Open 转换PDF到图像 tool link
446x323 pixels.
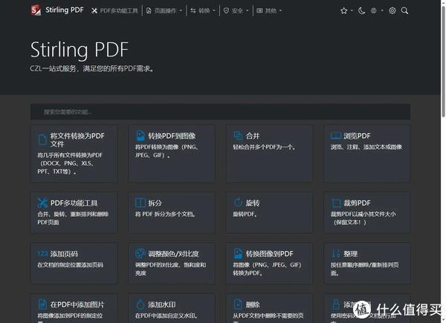pos(172,136)
